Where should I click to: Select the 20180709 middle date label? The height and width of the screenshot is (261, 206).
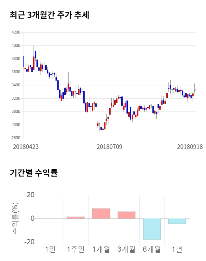109,147
